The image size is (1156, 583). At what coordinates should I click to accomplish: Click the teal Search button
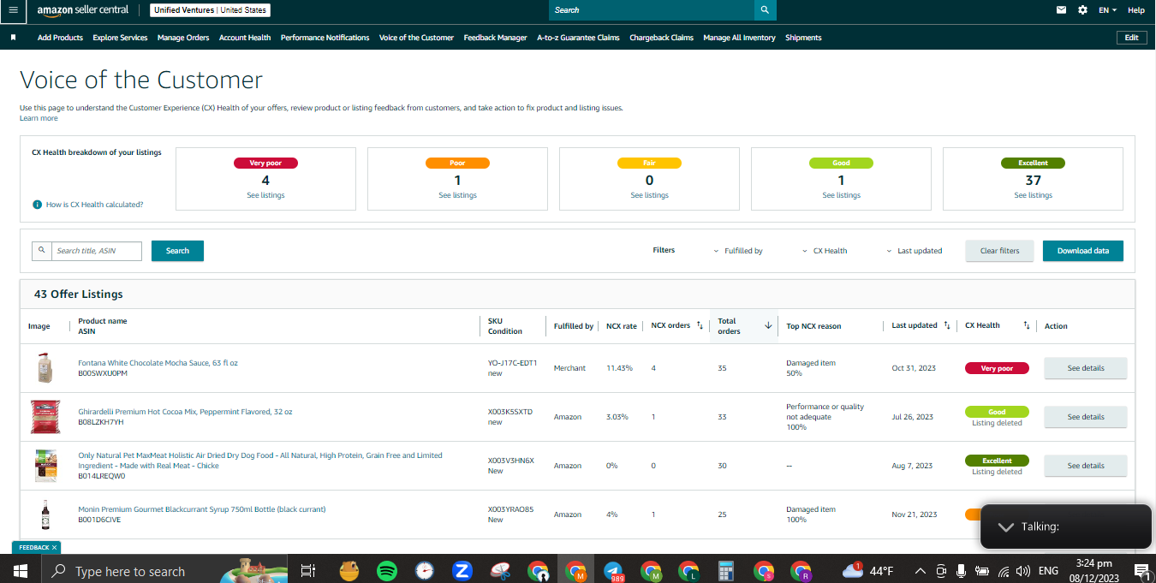177,251
